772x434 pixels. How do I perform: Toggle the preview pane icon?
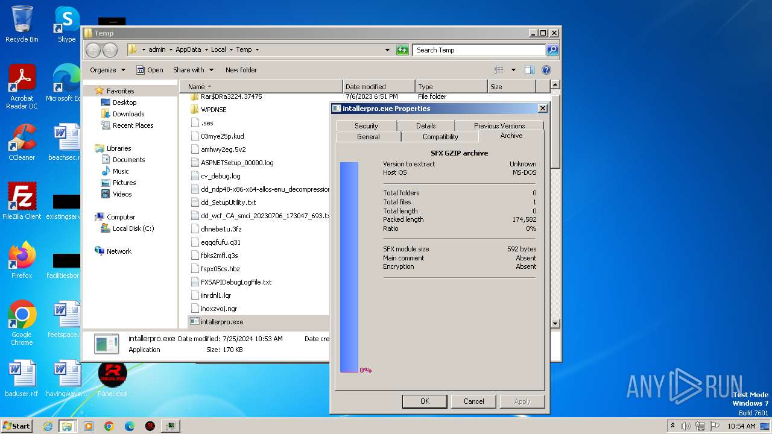[529, 70]
